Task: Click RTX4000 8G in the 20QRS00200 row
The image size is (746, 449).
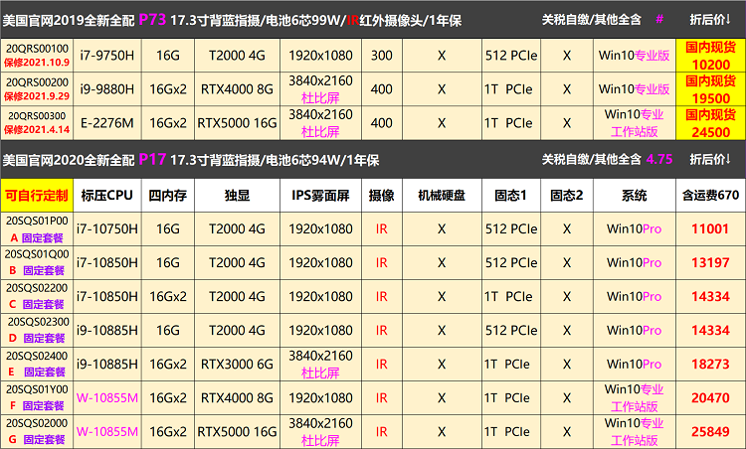Action: [x=237, y=89]
